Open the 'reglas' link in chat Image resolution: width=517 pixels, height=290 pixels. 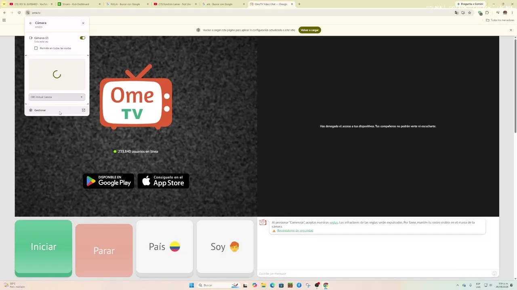pos(334,222)
